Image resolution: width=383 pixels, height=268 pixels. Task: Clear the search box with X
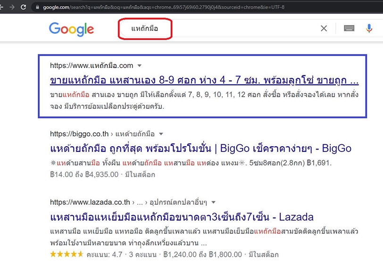(x=324, y=28)
